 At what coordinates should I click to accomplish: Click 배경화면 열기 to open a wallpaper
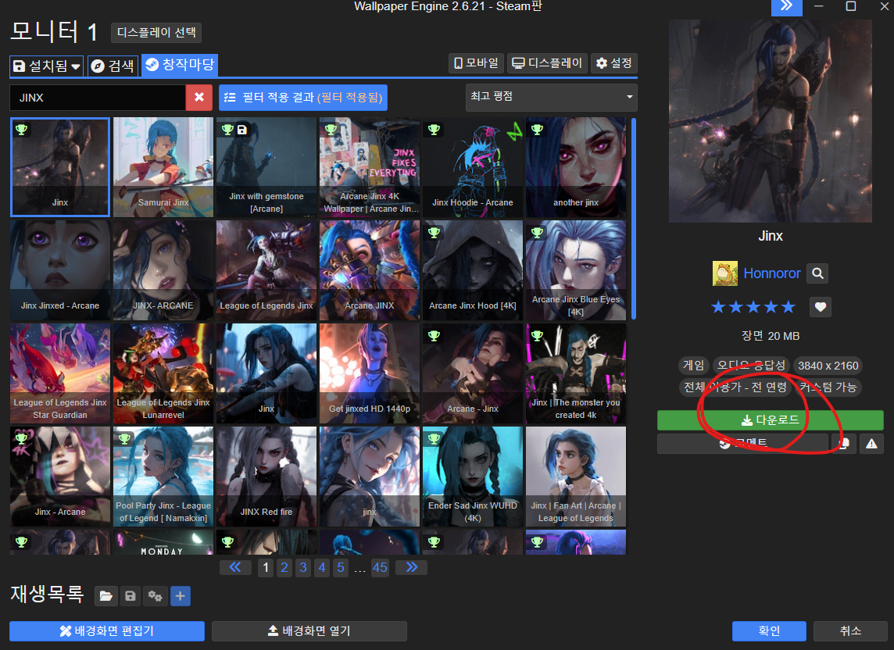tap(309, 631)
